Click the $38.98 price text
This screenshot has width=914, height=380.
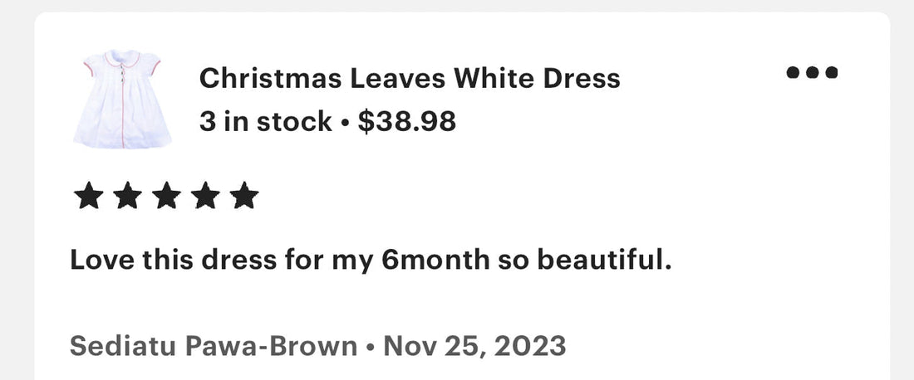click(407, 122)
